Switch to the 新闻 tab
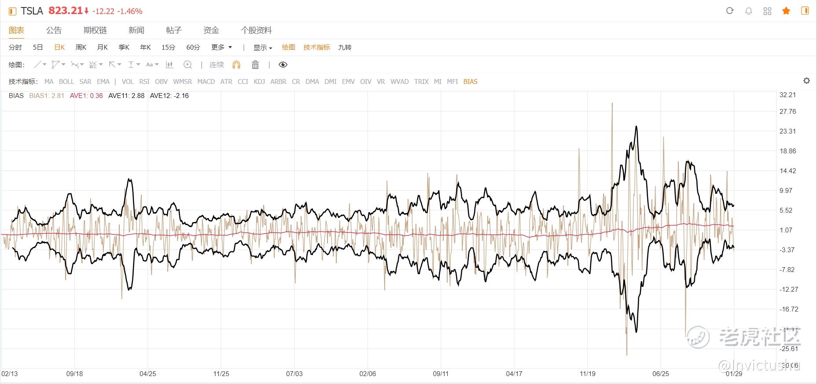The height and width of the screenshot is (384, 817). point(136,30)
